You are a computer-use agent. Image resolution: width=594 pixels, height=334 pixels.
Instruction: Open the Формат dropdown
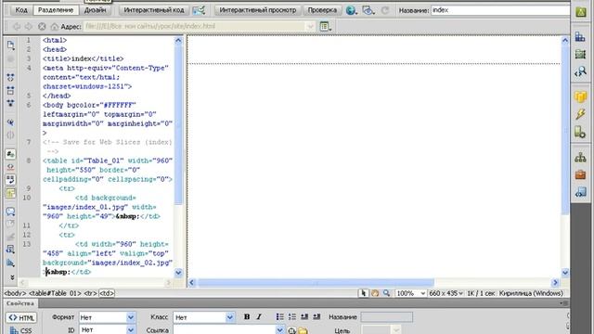107,317
